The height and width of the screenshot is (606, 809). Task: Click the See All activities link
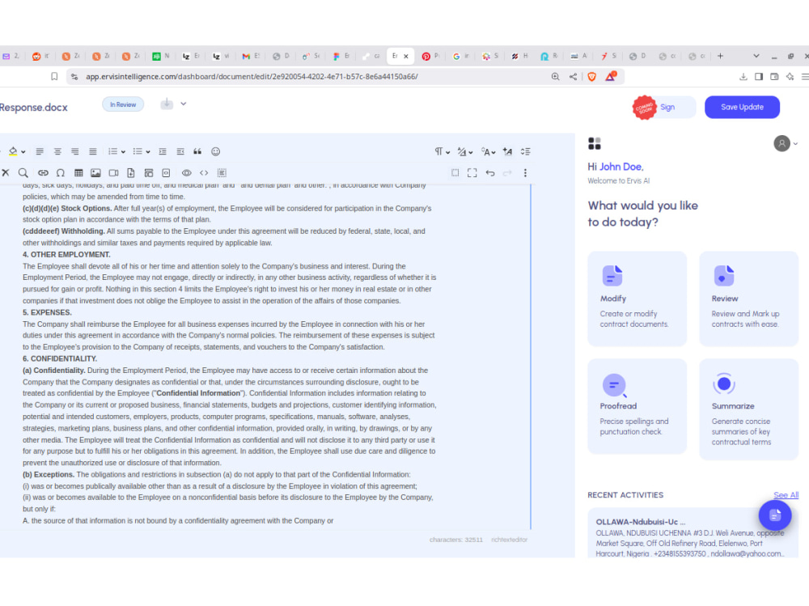click(x=786, y=495)
